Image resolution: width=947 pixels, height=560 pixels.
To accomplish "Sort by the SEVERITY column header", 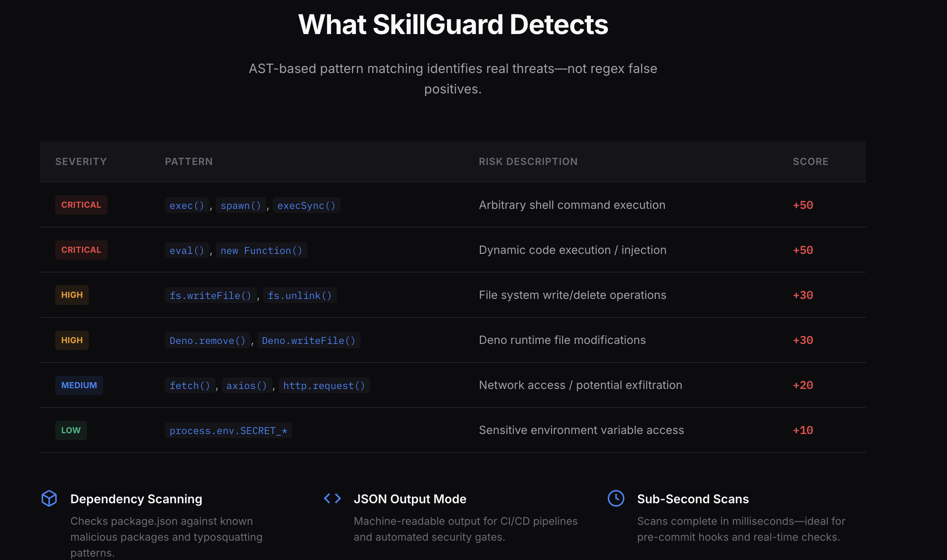I will [81, 162].
